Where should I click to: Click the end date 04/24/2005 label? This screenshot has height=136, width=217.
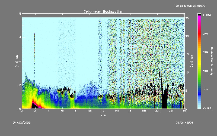(184, 123)
